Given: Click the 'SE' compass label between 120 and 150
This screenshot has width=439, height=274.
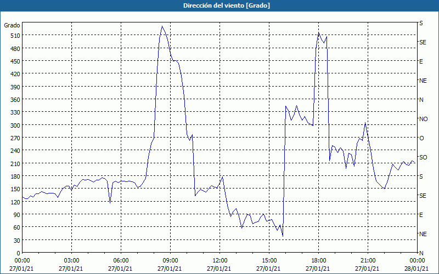Looking at the screenshot, I should click(x=423, y=196).
